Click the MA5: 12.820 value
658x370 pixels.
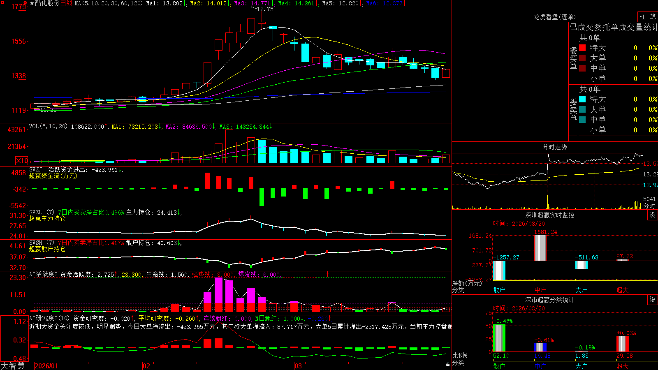pyautogui.click(x=343, y=3)
